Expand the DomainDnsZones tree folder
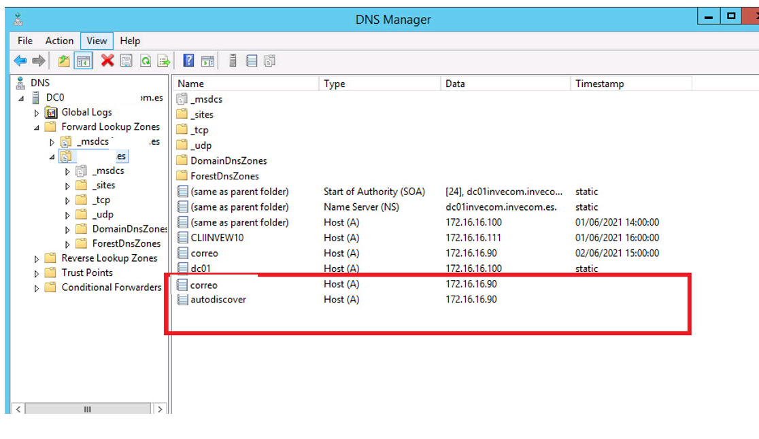The height and width of the screenshot is (439, 759). [x=67, y=230]
